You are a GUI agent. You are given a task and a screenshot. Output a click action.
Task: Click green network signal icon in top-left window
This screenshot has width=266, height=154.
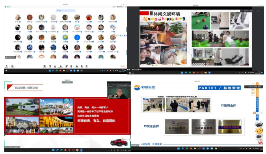pos(10,7)
